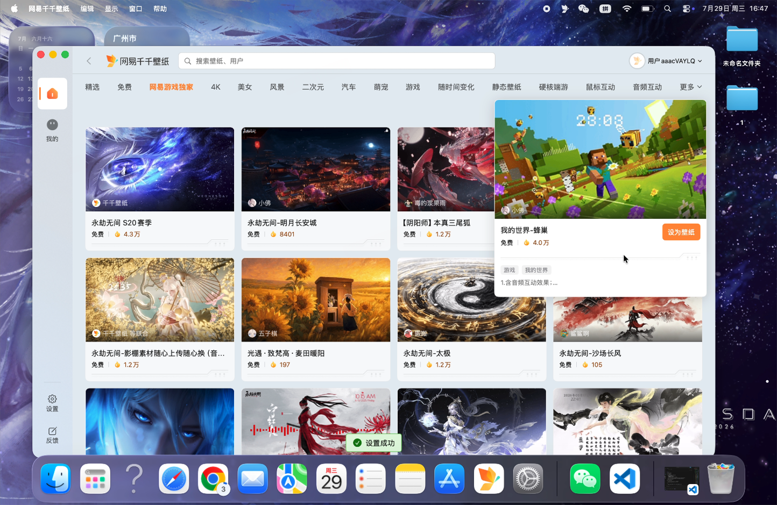
Task: Open the Wi-Fi status menu
Action: (x=627, y=9)
